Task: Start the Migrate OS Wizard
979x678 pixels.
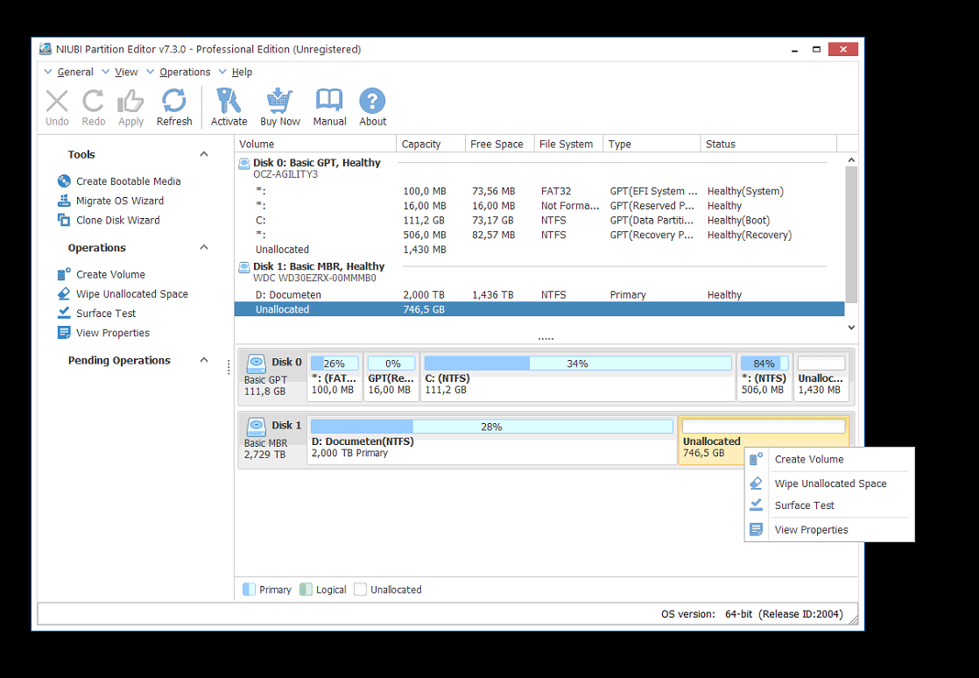Action: [119, 201]
